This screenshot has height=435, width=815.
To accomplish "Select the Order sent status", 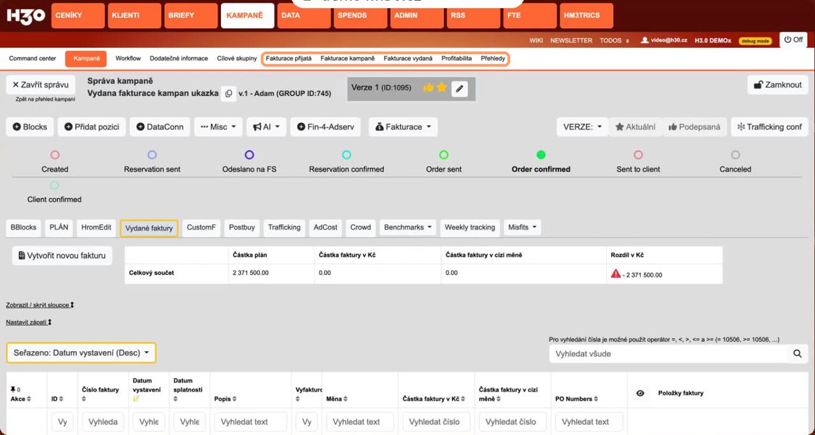I will point(444,155).
